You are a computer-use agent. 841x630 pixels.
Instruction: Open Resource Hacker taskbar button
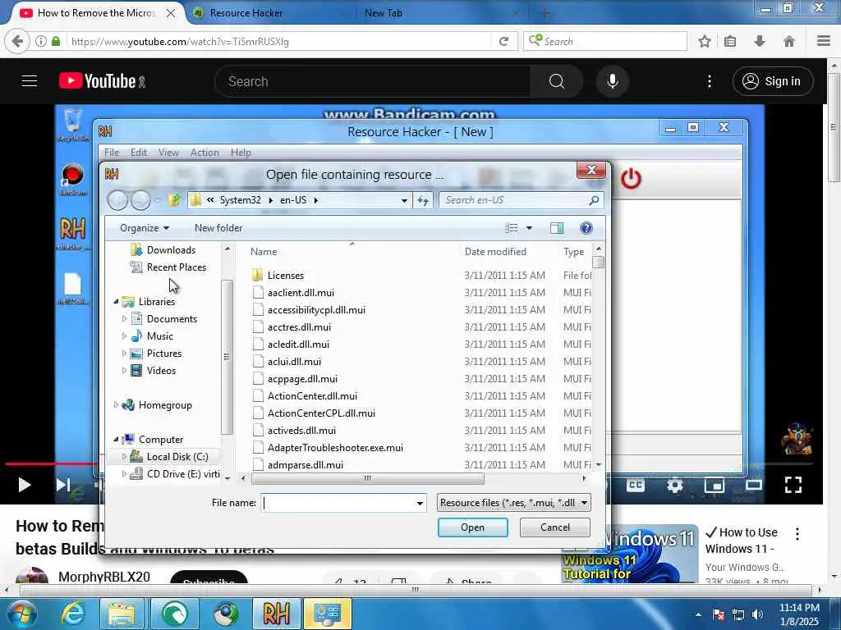click(276, 614)
